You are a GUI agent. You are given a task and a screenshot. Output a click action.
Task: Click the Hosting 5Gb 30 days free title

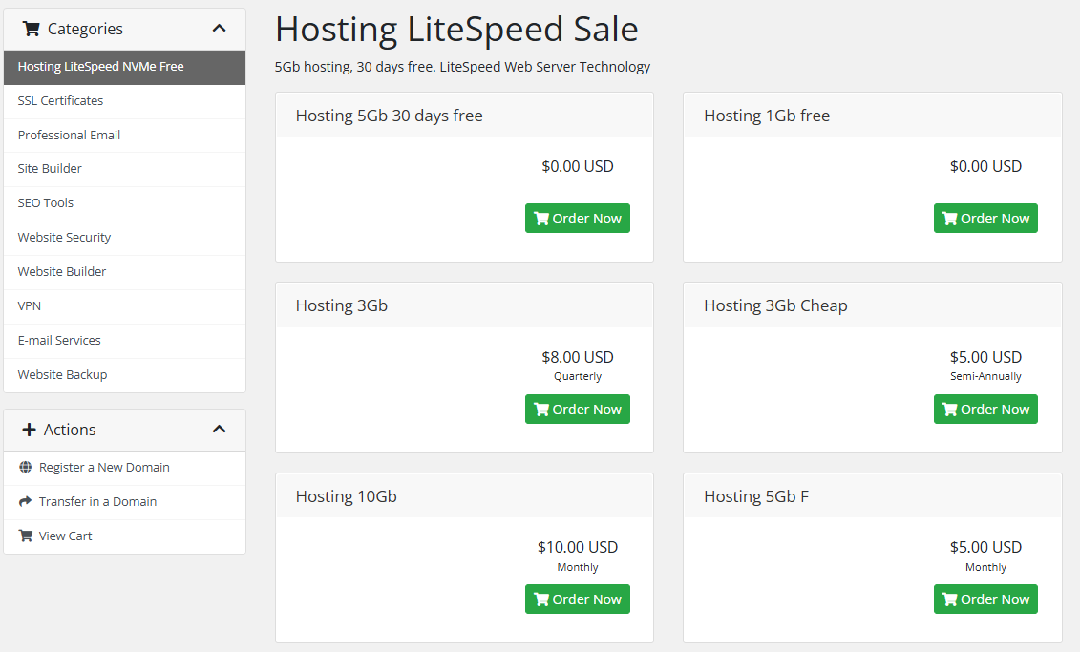390,116
